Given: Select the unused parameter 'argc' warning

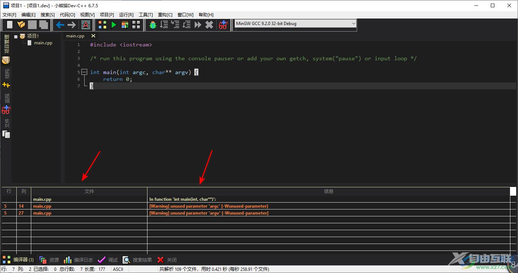Looking at the screenshot, I should (209, 206).
